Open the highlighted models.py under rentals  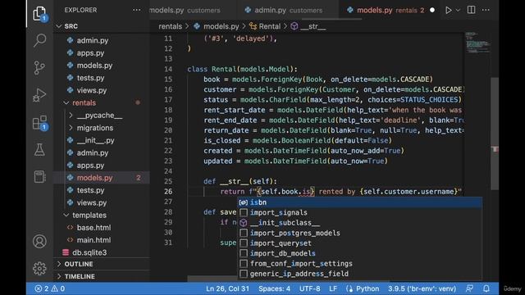click(102, 178)
